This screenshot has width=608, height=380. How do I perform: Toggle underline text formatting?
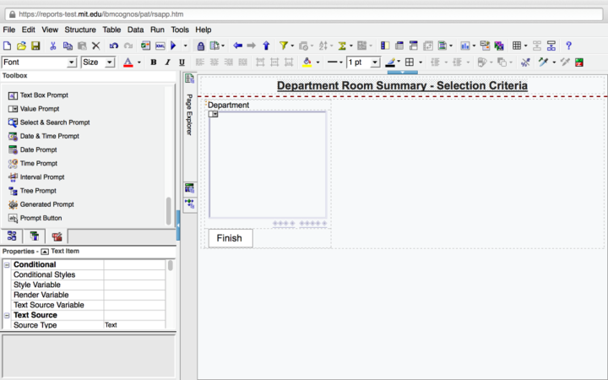tap(182, 62)
